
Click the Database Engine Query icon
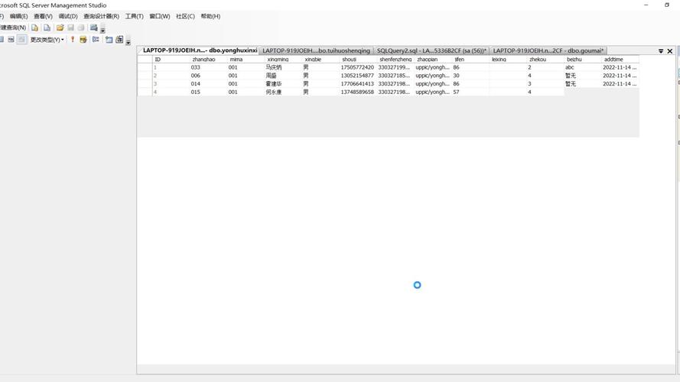point(34,28)
